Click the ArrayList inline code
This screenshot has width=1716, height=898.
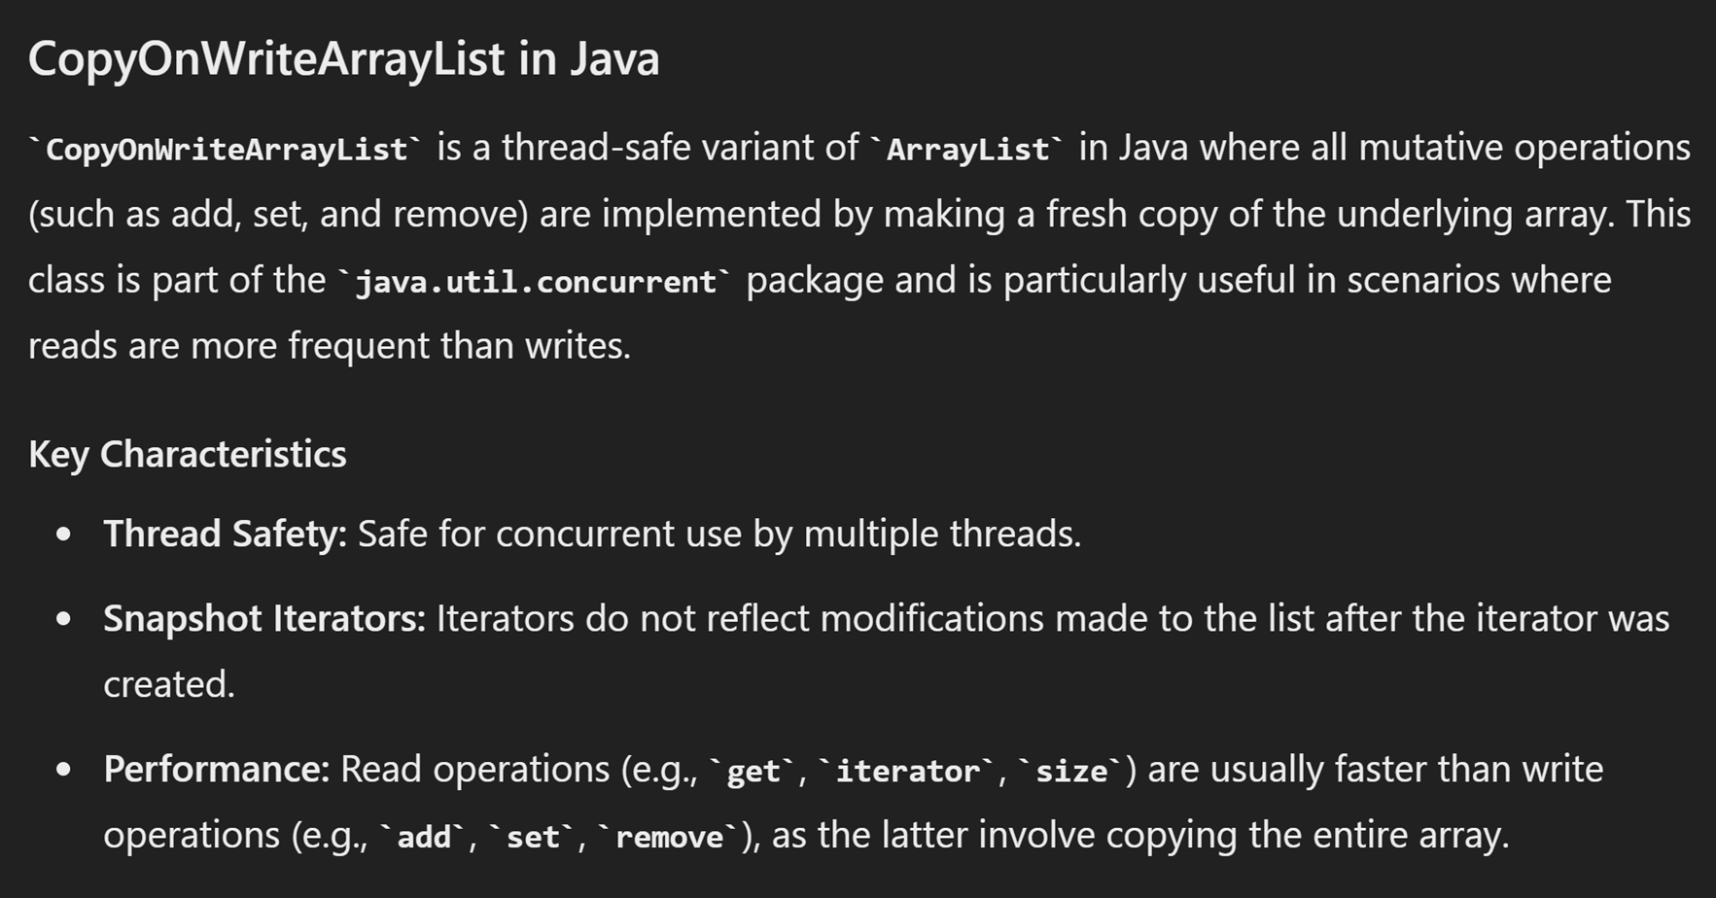click(x=967, y=149)
